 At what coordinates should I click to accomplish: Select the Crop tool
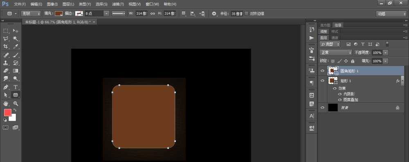coord(6,47)
